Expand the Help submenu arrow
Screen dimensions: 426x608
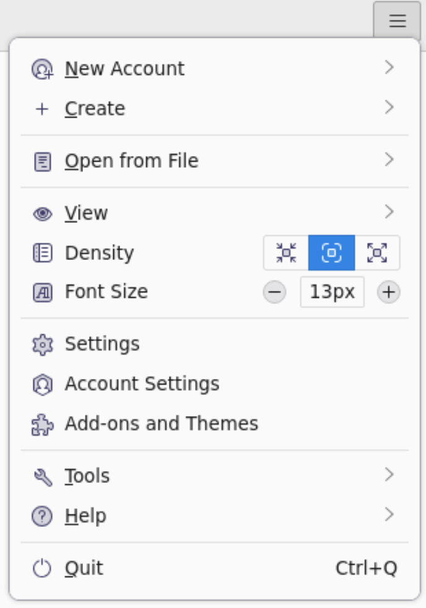389,515
